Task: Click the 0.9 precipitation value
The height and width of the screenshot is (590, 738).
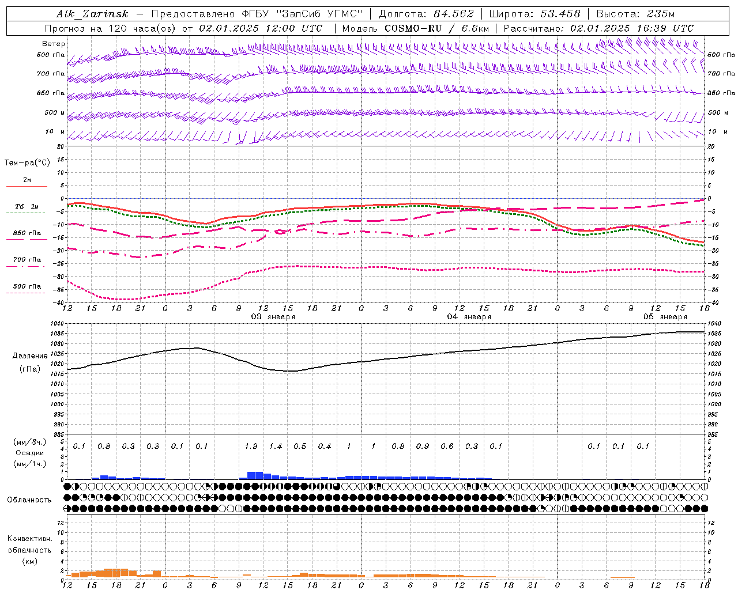Action: pyautogui.click(x=423, y=446)
